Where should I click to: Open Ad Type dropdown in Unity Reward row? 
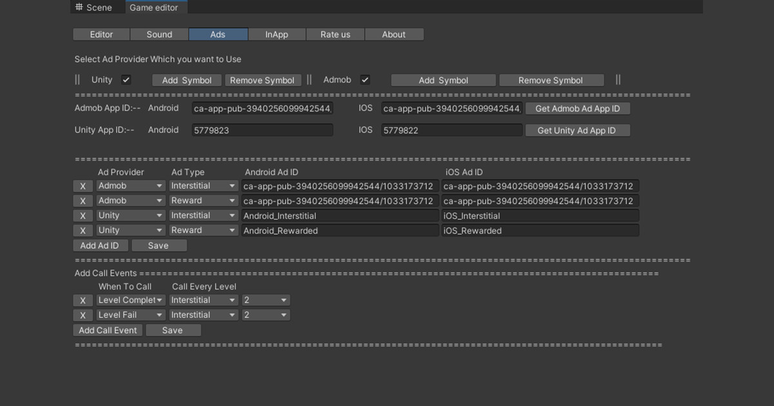[x=204, y=230]
